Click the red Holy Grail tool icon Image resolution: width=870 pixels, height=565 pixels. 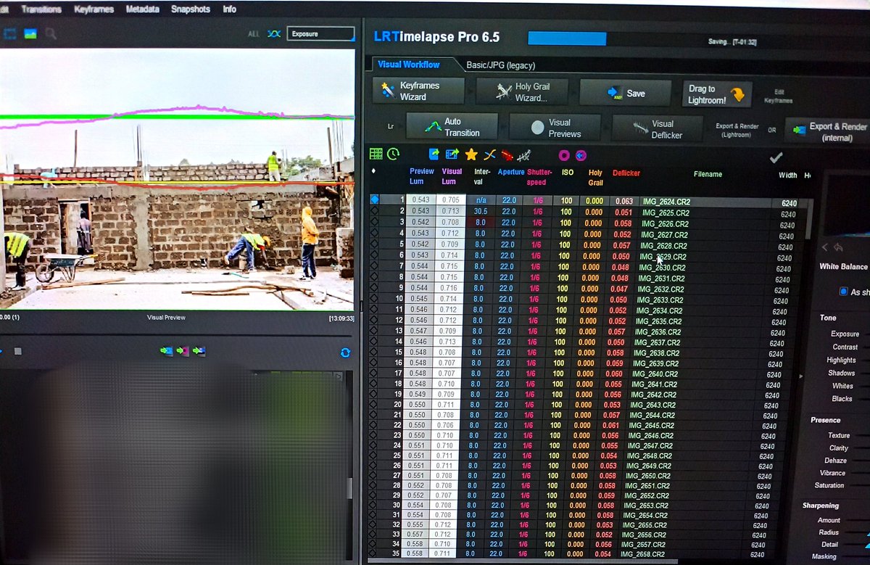click(507, 154)
